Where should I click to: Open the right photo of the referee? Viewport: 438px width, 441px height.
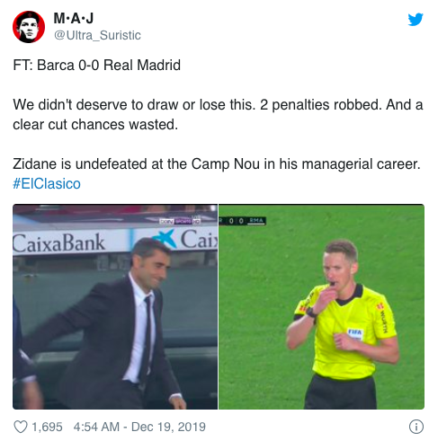pyautogui.click(x=321, y=306)
